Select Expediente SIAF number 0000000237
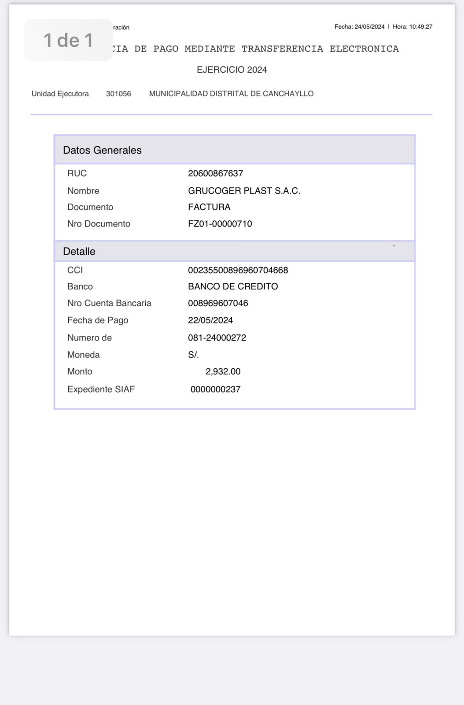Viewport: 464px width, 705px height. pos(215,389)
